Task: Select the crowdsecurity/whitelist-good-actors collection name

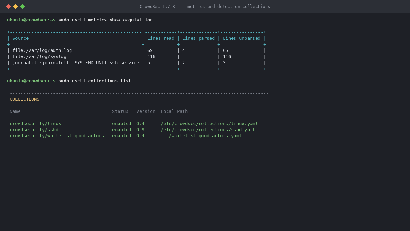Action: pyautogui.click(x=57, y=136)
